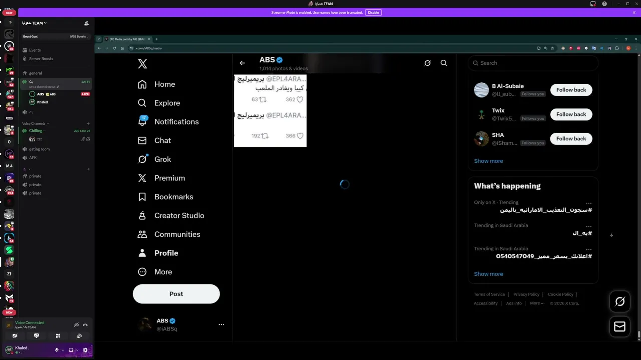The height and width of the screenshot is (360, 641).
Task: Click invite people icon in Discord
Action: pos(87,23)
